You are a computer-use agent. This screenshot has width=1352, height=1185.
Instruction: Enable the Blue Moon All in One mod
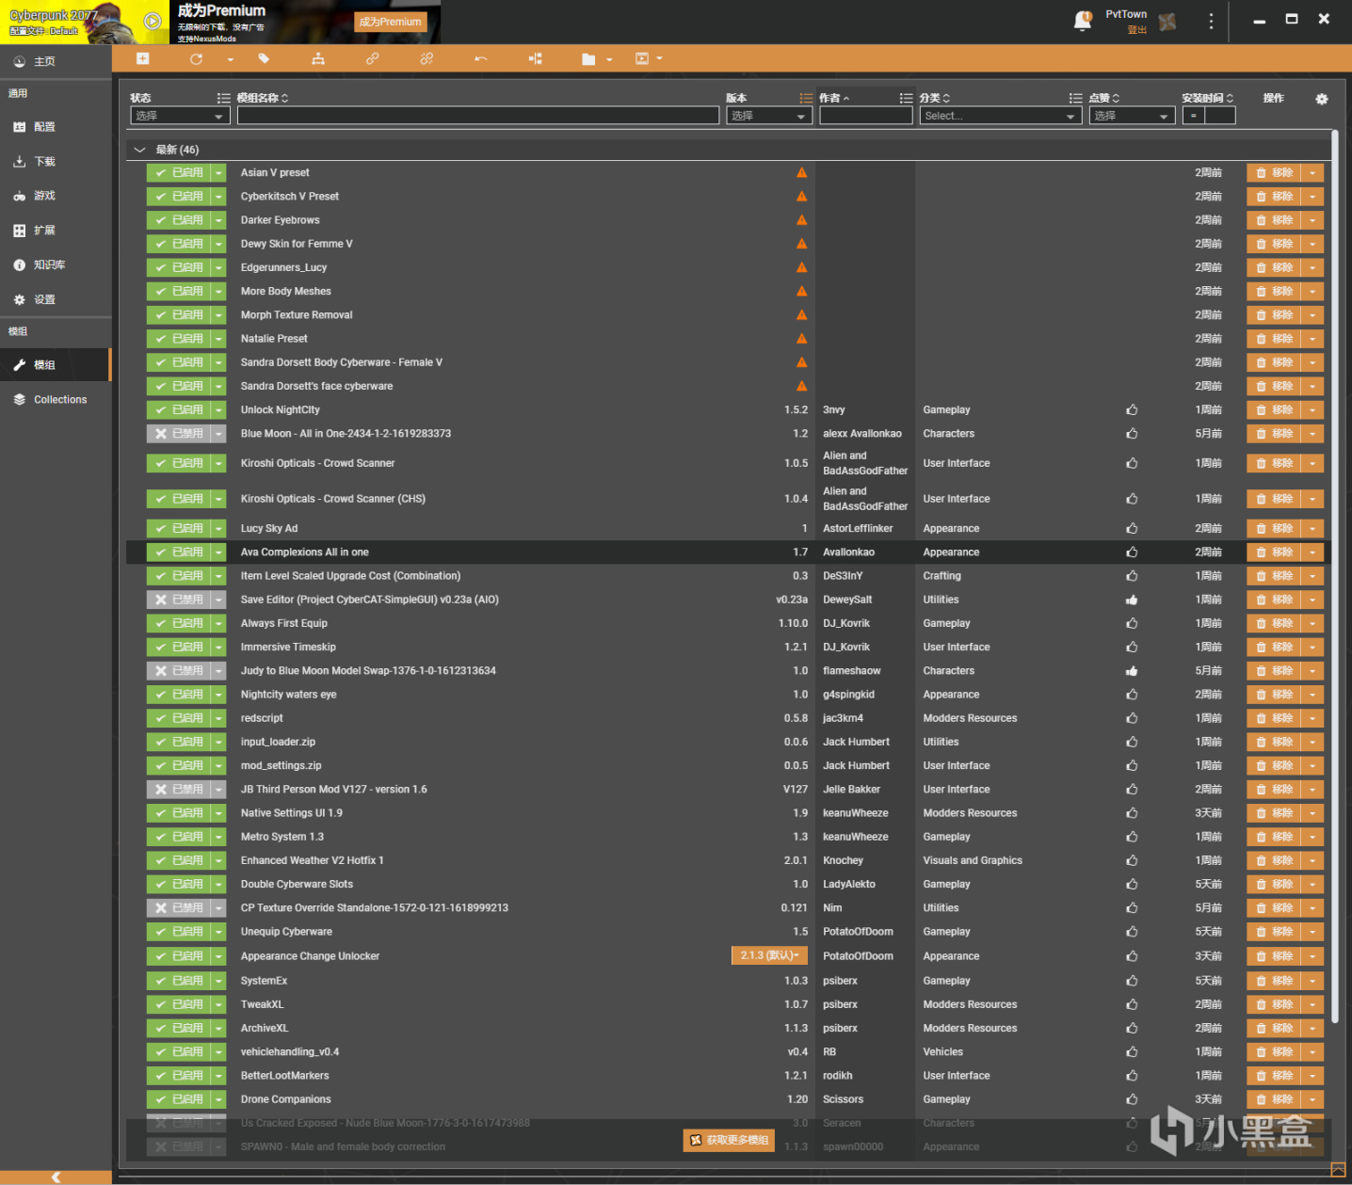(x=178, y=434)
